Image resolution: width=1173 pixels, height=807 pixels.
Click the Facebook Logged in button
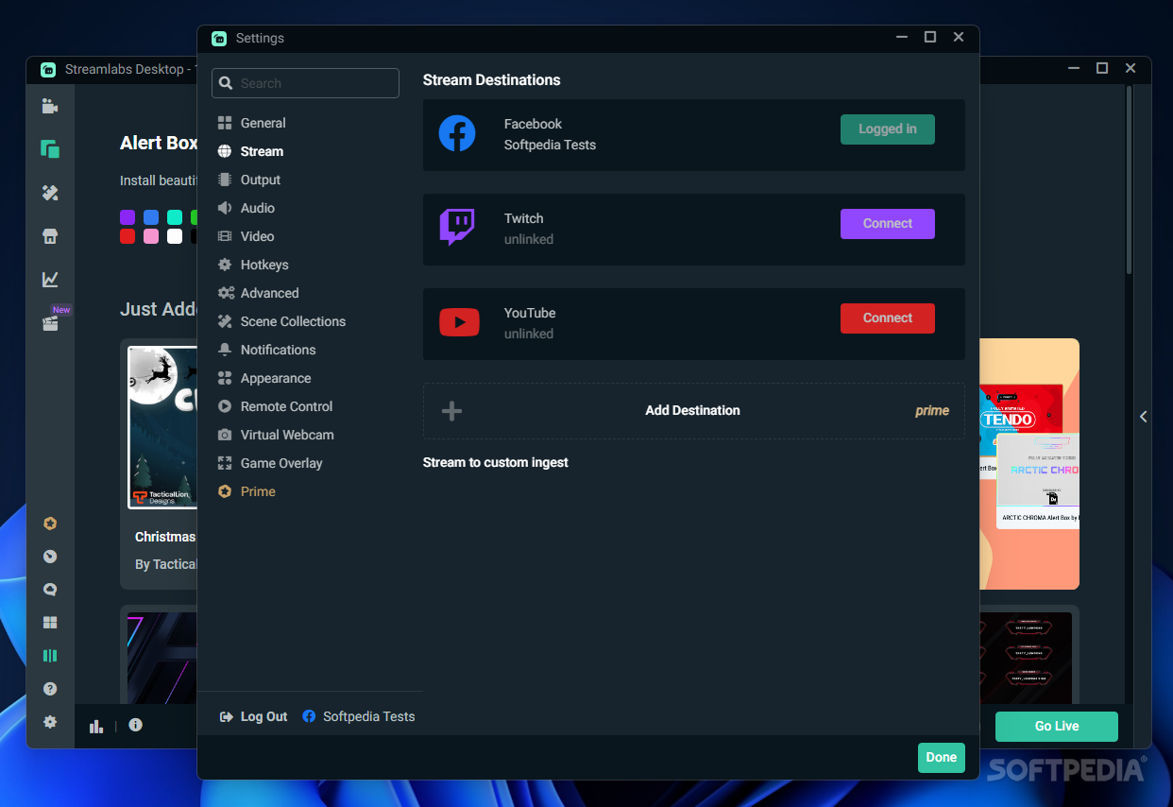click(x=888, y=129)
